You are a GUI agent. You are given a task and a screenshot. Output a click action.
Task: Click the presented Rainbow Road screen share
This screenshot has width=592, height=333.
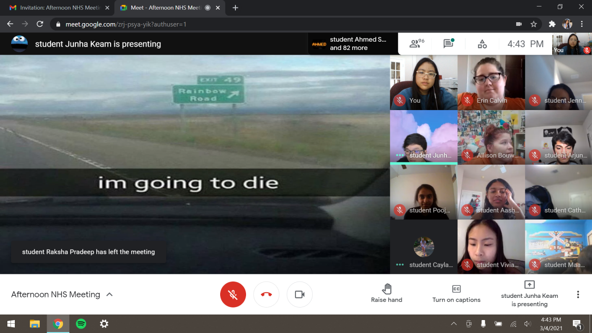[195, 164]
